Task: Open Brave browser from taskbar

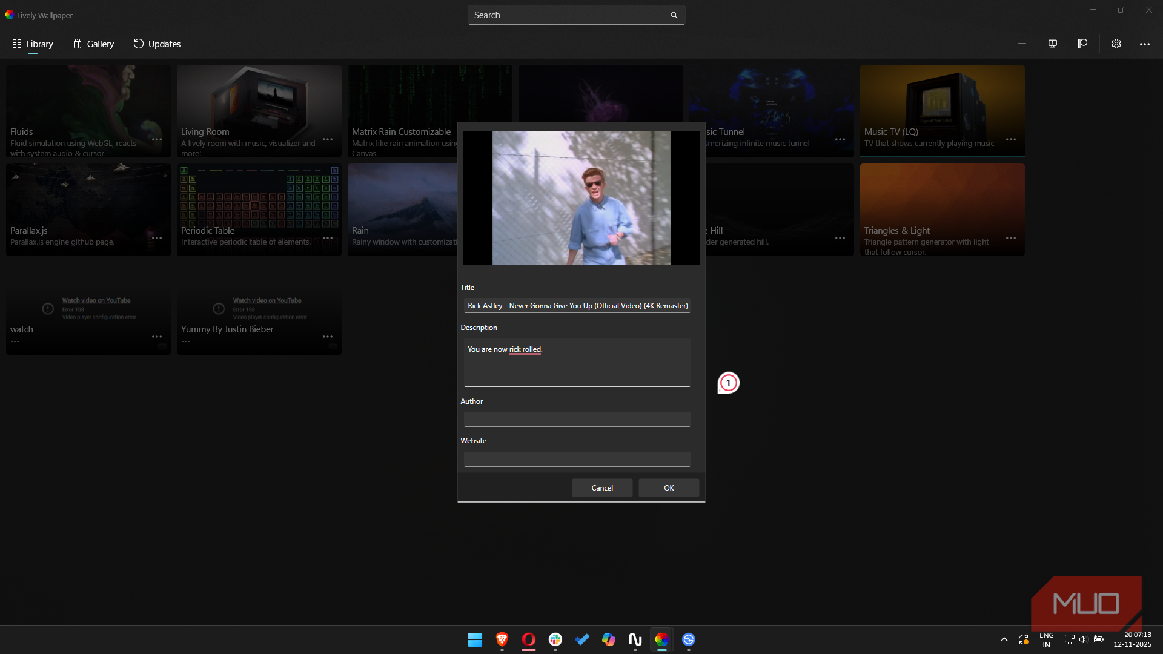Action: tap(502, 639)
